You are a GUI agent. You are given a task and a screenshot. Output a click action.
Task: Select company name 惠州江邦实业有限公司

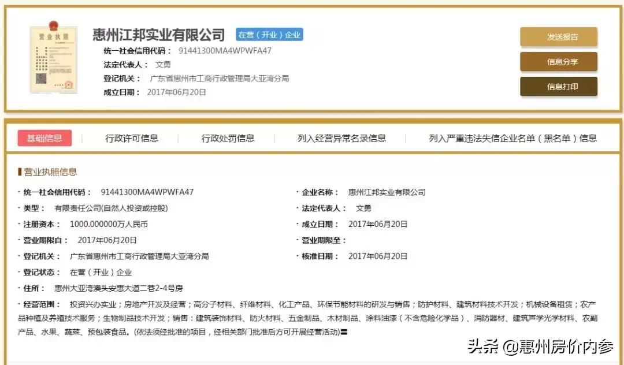point(157,35)
